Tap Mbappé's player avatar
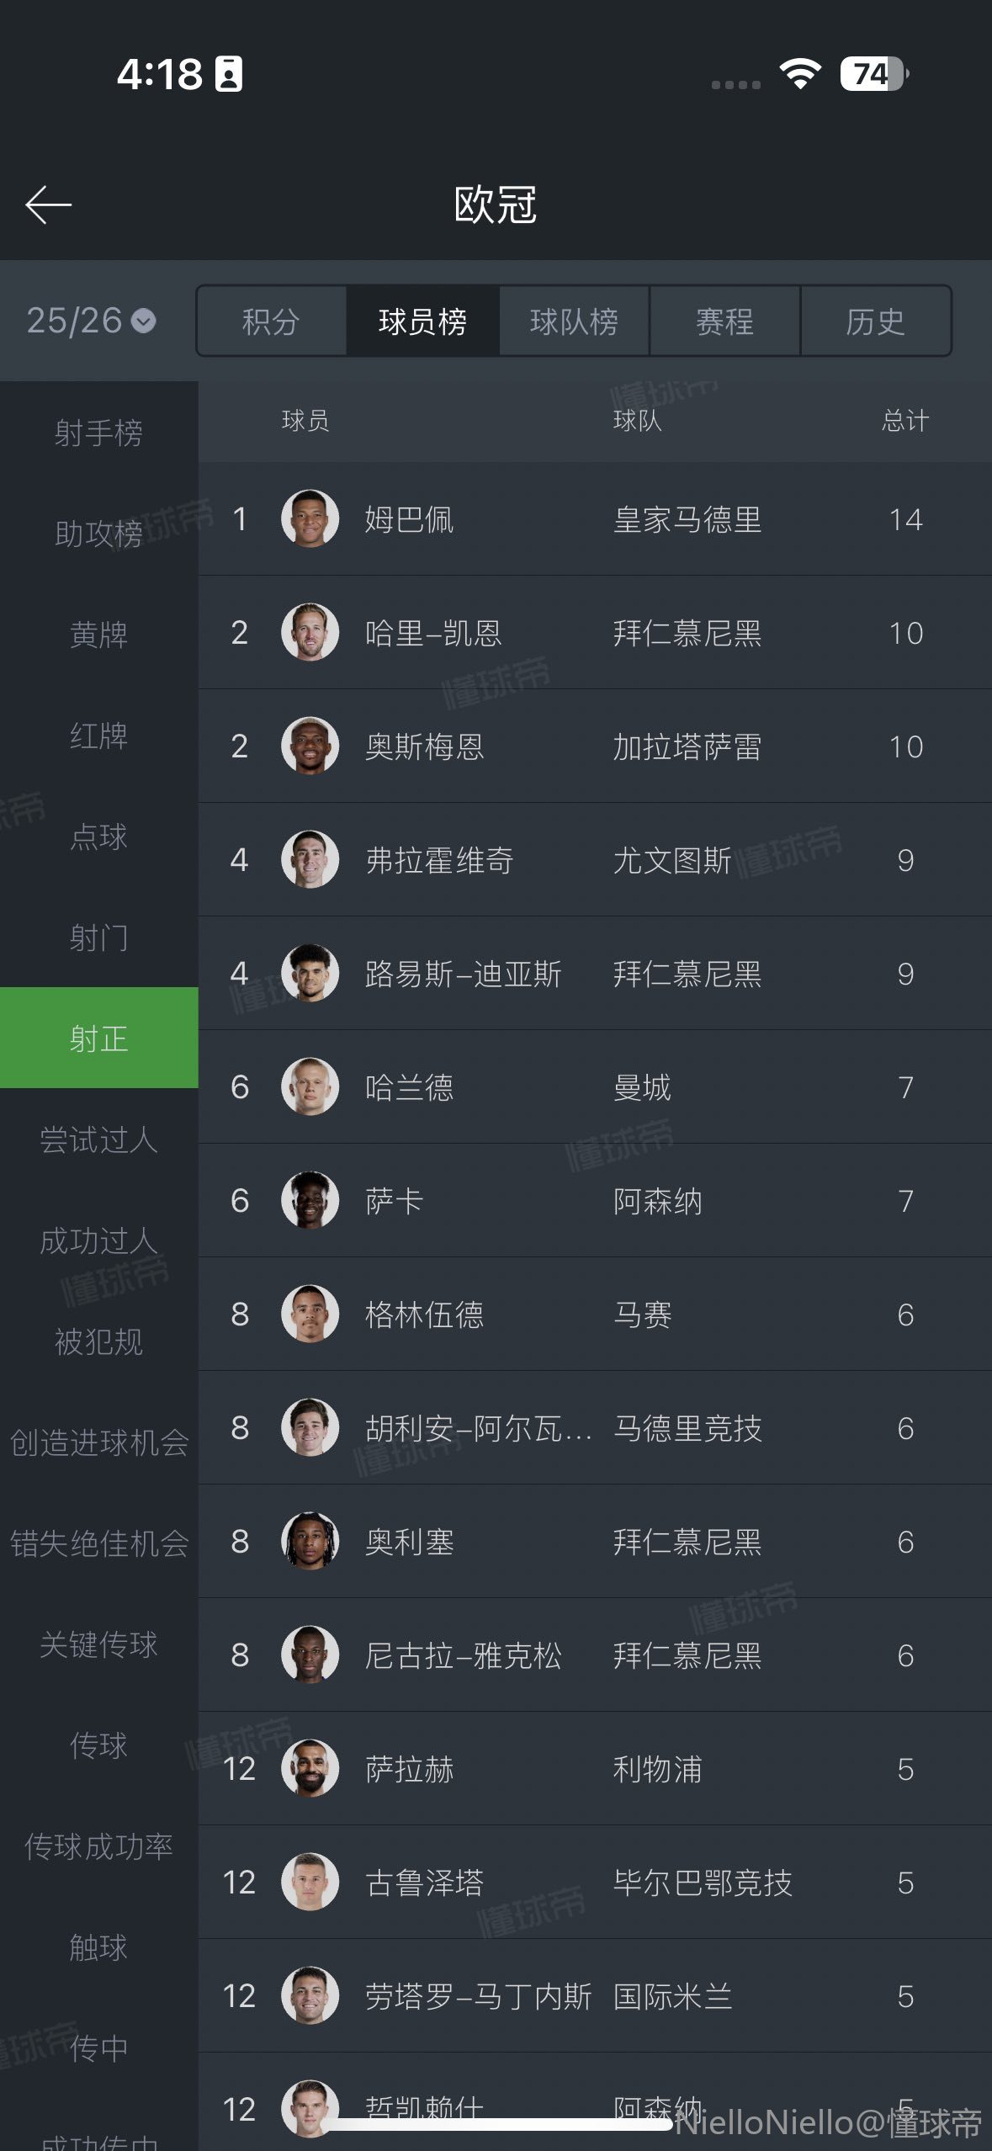 (310, 519)
